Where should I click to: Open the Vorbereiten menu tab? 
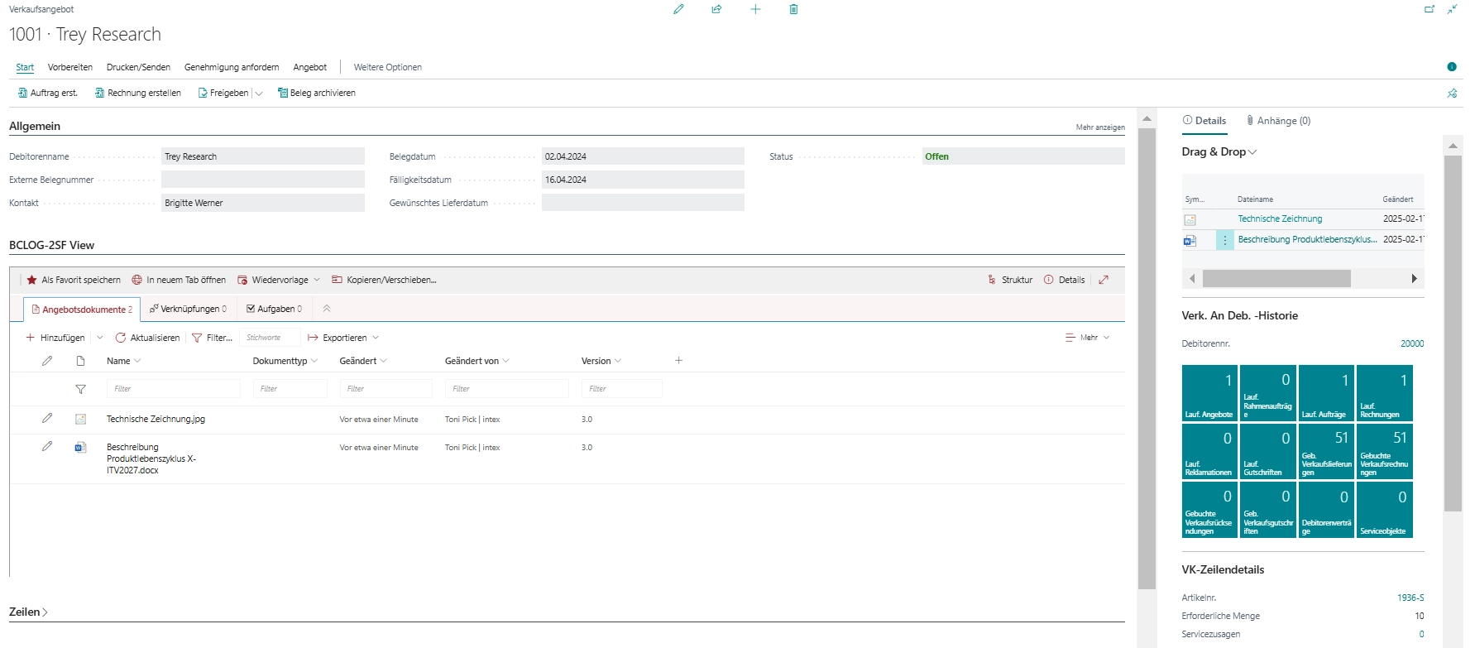coord(70,67)
